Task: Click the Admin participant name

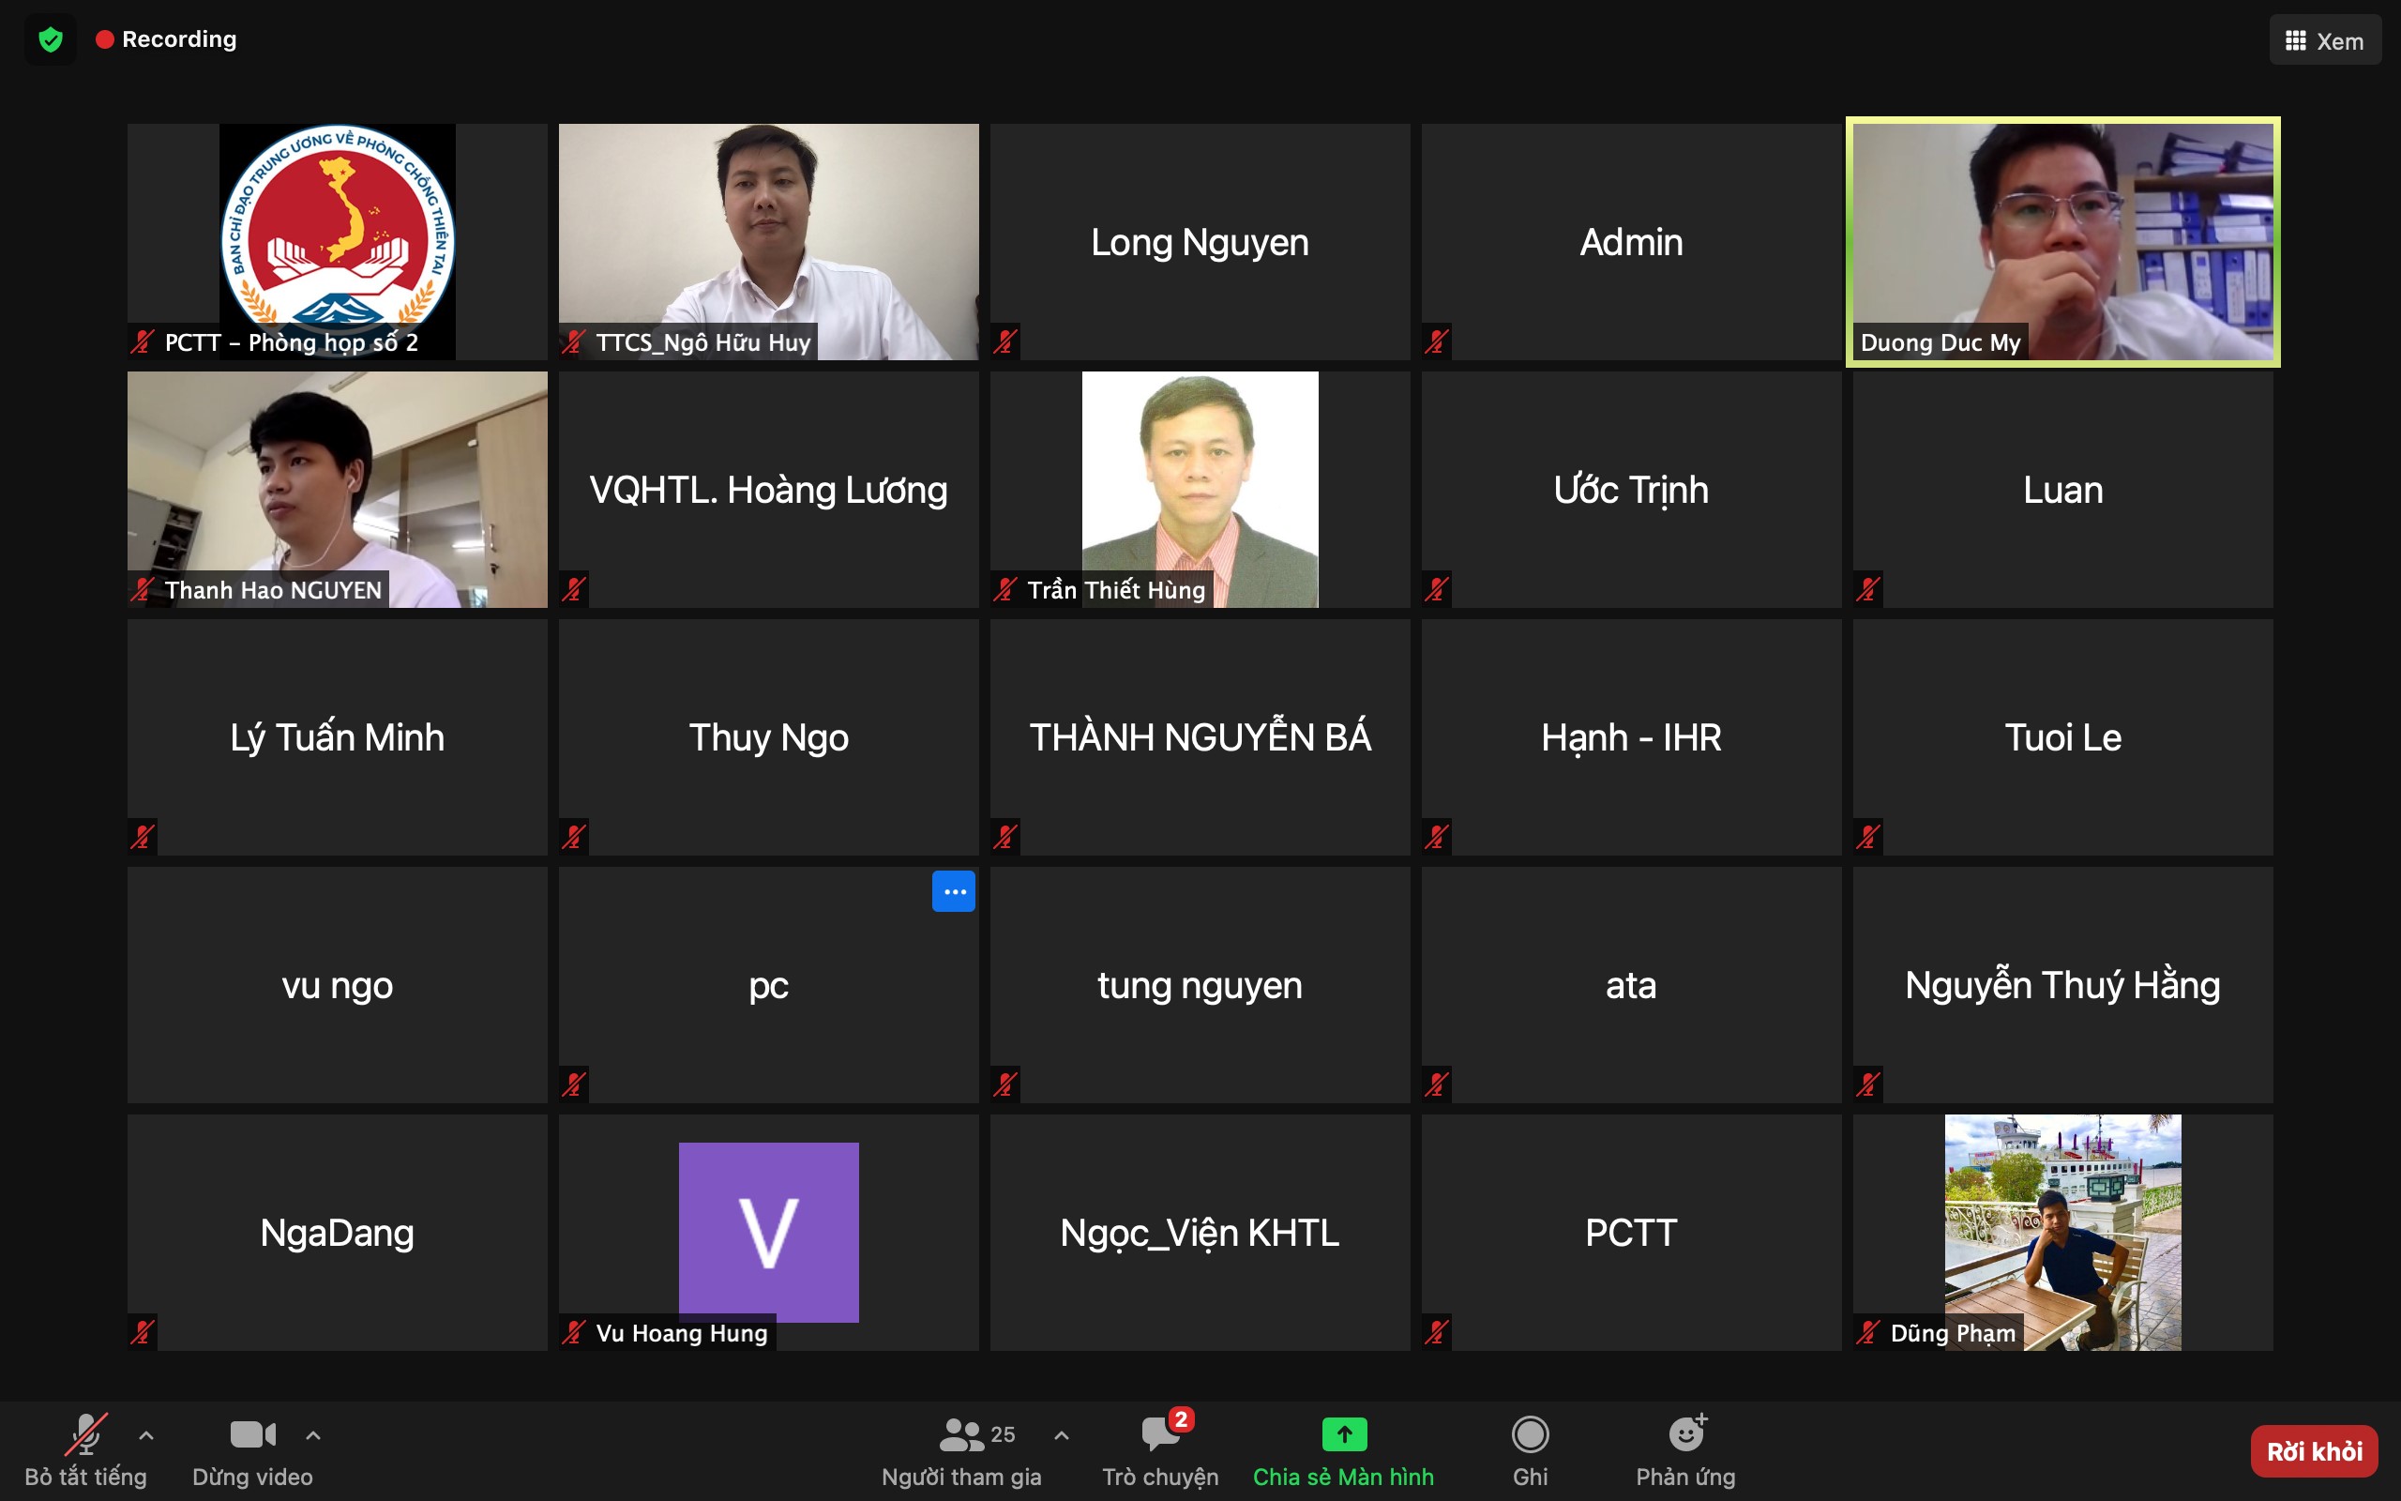Action: pyautogui.click(x=1631, y=242)
